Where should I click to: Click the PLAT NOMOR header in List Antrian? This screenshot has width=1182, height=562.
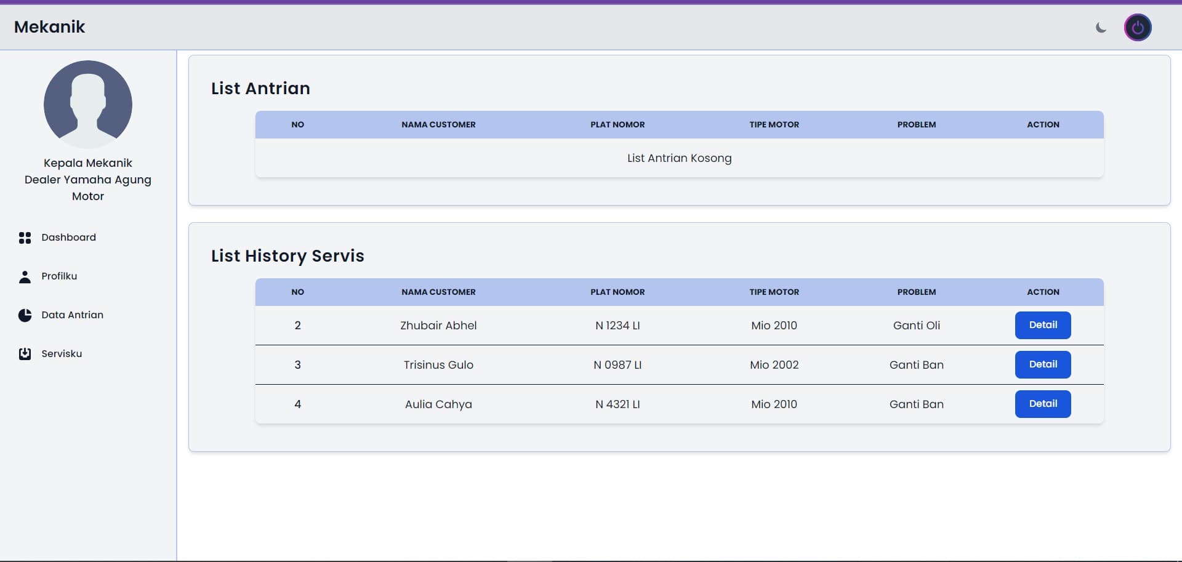617,125
